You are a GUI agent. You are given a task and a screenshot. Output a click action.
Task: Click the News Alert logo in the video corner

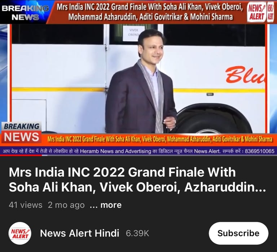click(x=257, y=12)
